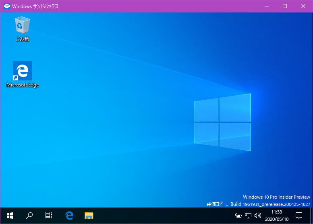Click the Microsoft Edge desktop icon label
This screenshot has height=224, width=313.
23,85
